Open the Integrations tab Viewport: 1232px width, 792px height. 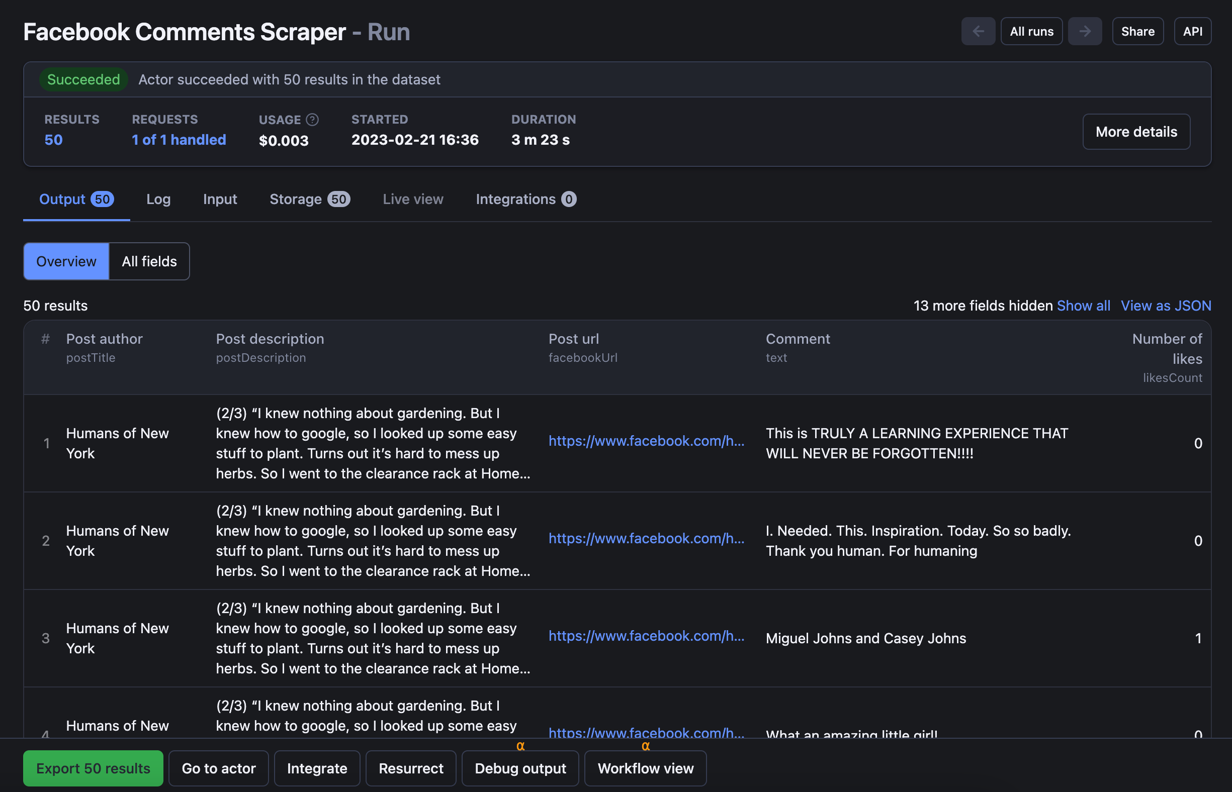(525, 199)
